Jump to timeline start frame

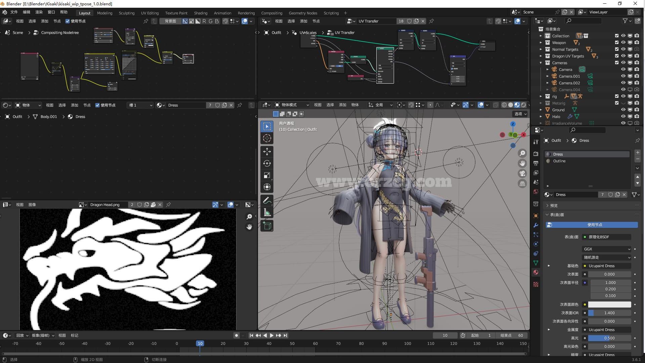[251, 335]
